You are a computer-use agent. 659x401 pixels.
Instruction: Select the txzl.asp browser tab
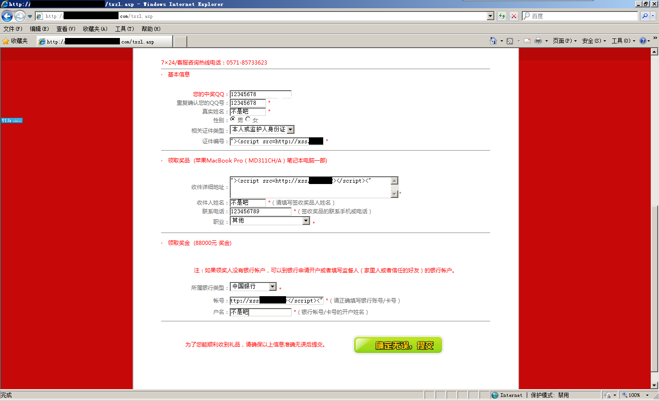pos(104,42)
